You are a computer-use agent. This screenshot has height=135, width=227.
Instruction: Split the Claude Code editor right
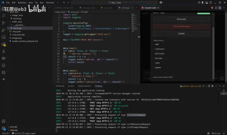pos(216,8)
